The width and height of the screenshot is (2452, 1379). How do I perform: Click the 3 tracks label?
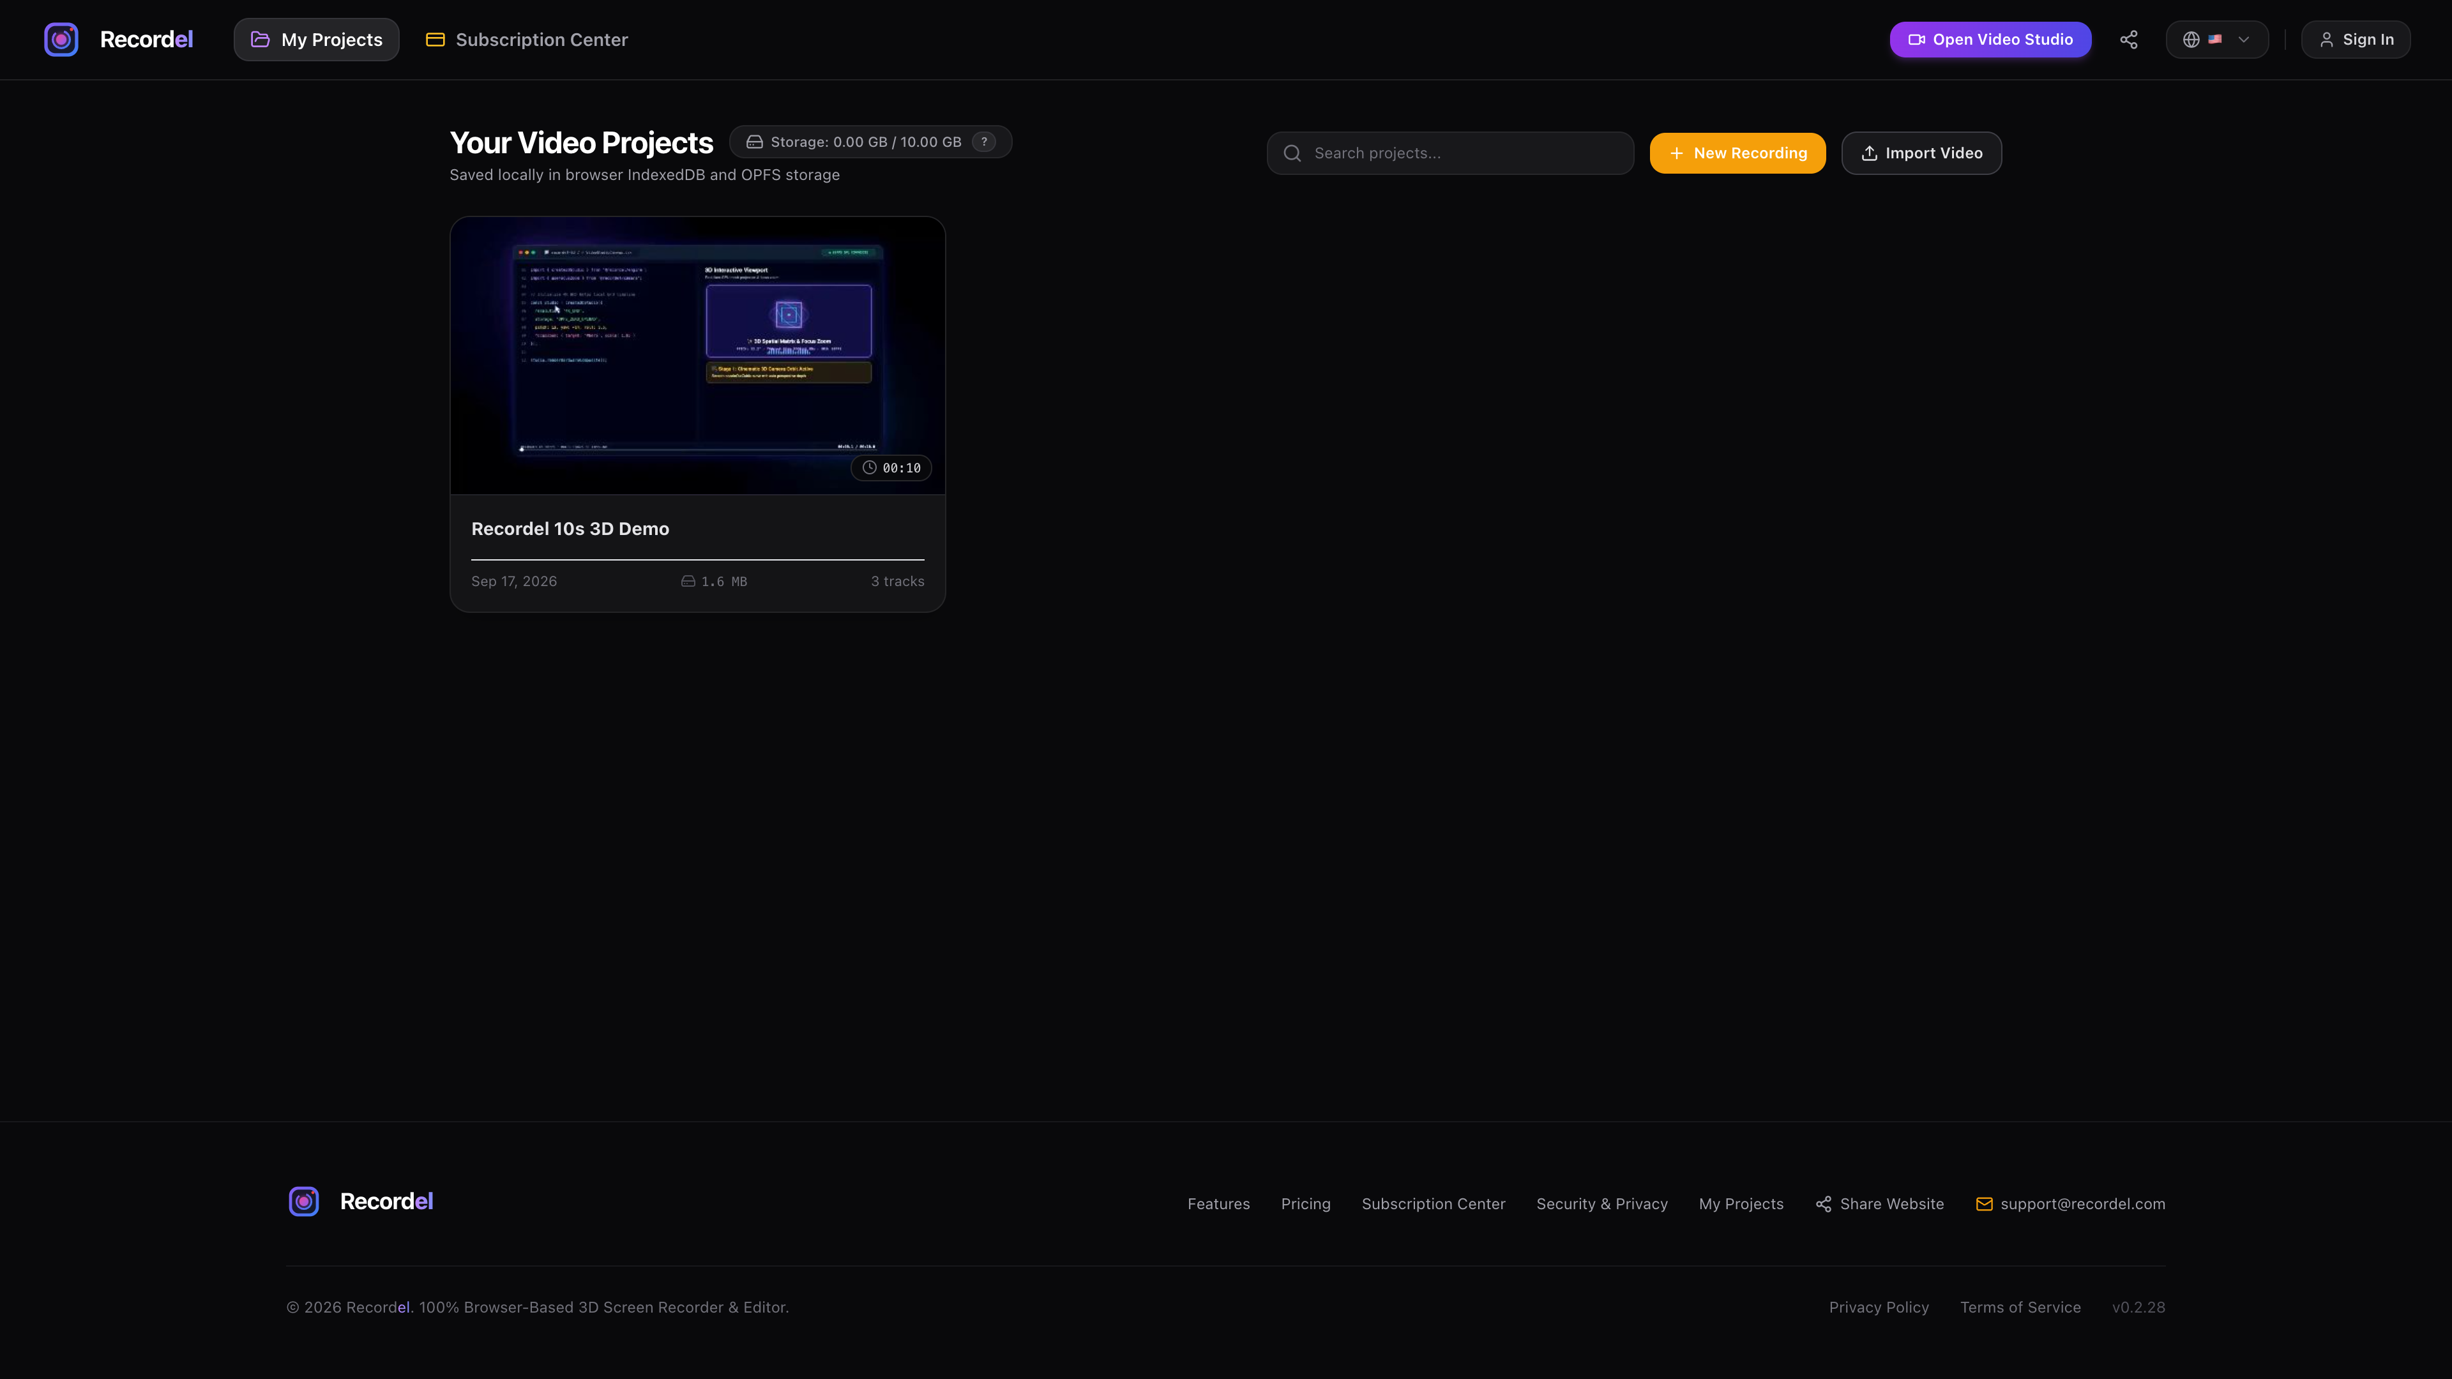point(897,580)
